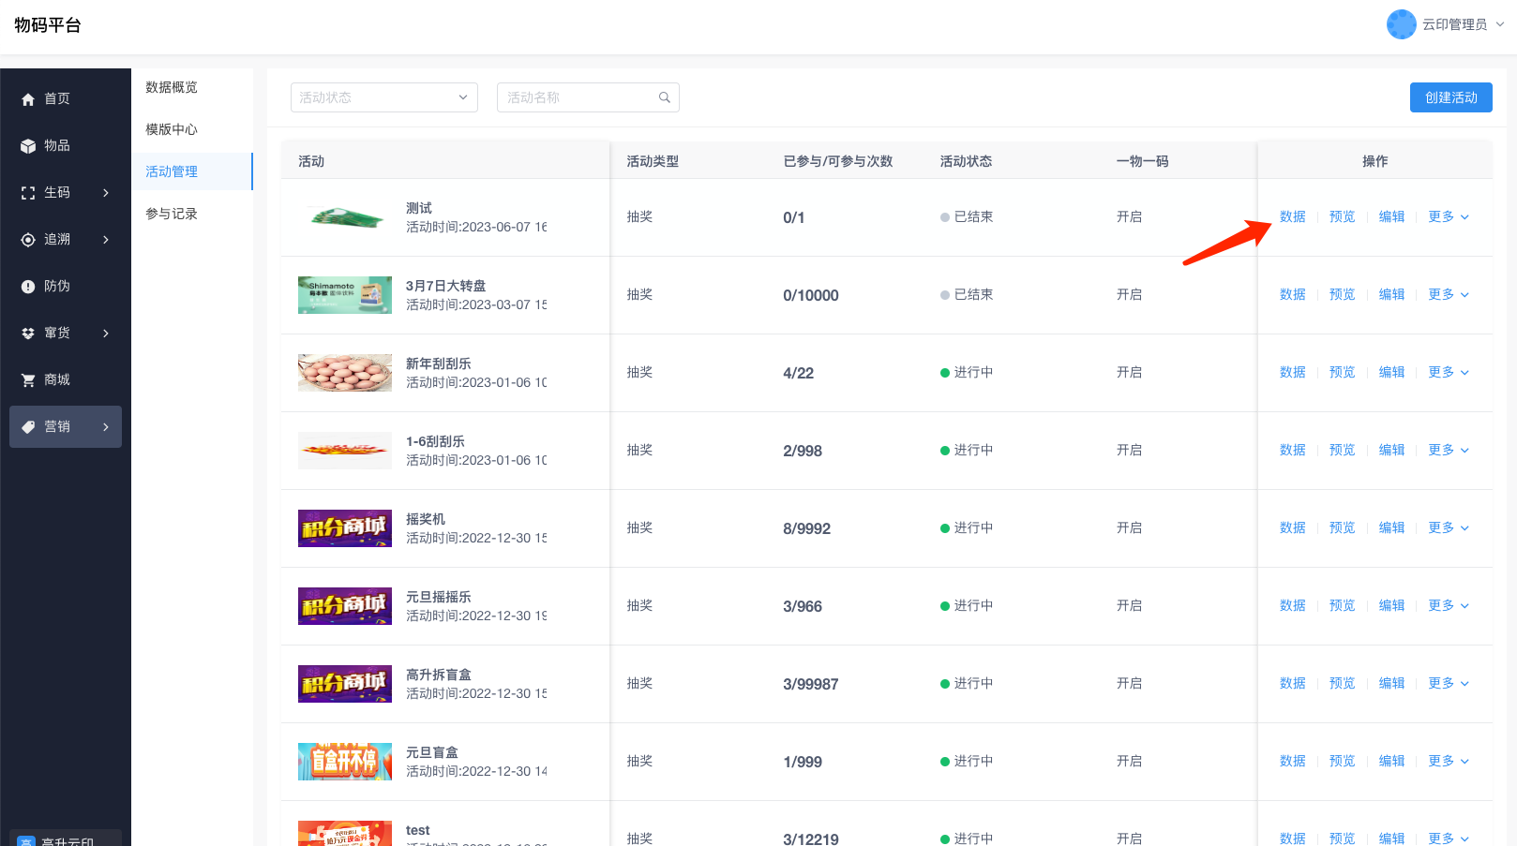Click the 物品 cube icon
The height and width of the screenshot is (846, 1517).
coord(28,146)
